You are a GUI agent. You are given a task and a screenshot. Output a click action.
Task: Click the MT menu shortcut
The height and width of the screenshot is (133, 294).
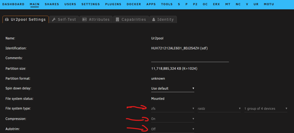pos(228,4)
